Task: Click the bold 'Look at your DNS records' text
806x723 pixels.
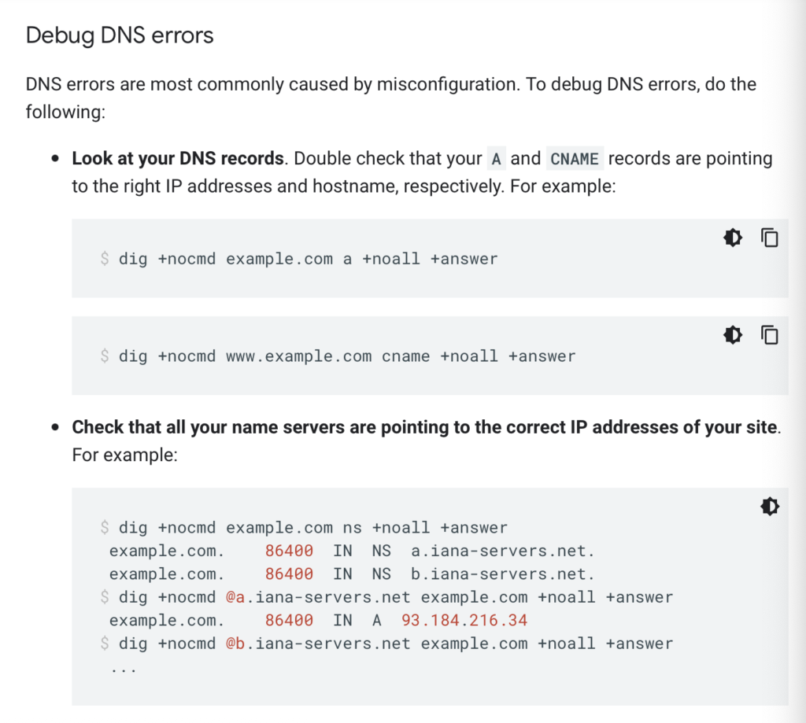Action: 178,159
